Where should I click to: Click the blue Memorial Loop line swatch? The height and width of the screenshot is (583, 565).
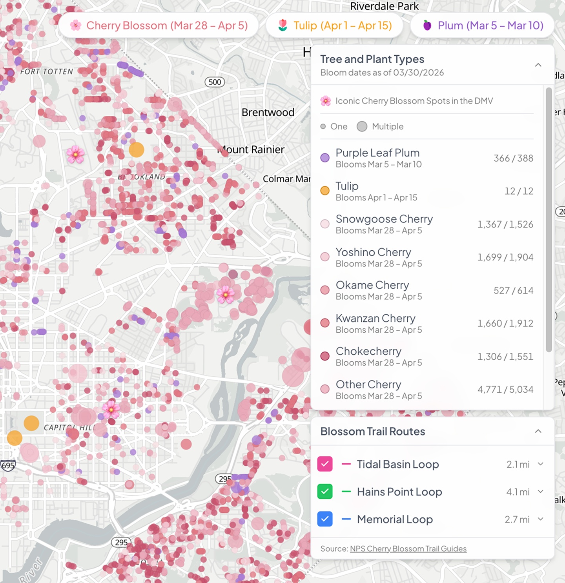click(346, 519)
